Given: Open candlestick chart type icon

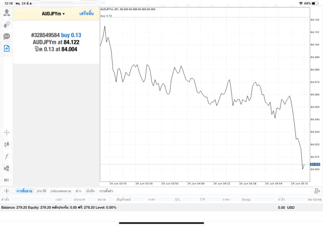Looking at the screenshot, I should pos(7,144).
